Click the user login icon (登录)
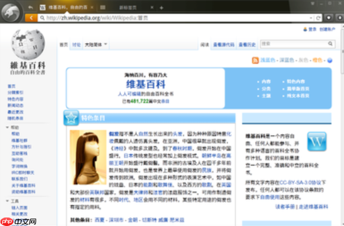The height and width of the screenshot is (226, 344). [305, 29]
